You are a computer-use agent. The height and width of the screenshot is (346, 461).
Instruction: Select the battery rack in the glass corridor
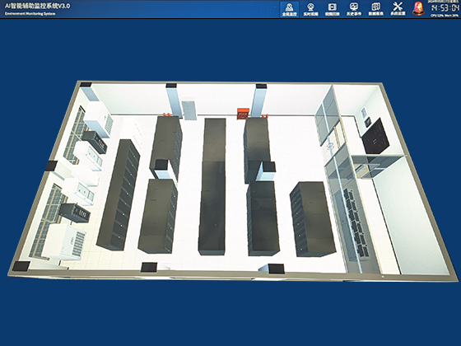coord(356,222)
